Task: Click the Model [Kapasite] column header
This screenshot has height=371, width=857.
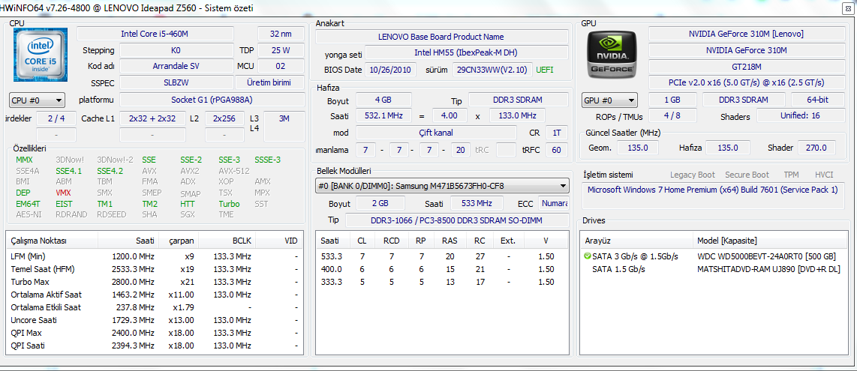Action: (x=769, y=241)
